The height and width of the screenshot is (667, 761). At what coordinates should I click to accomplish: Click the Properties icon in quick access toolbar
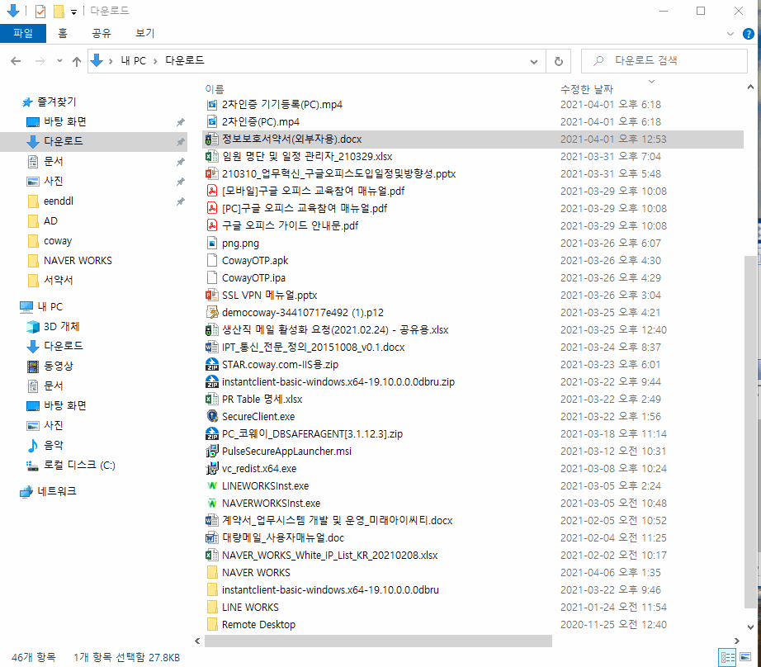pyautogui.click(x=40, y=11)
